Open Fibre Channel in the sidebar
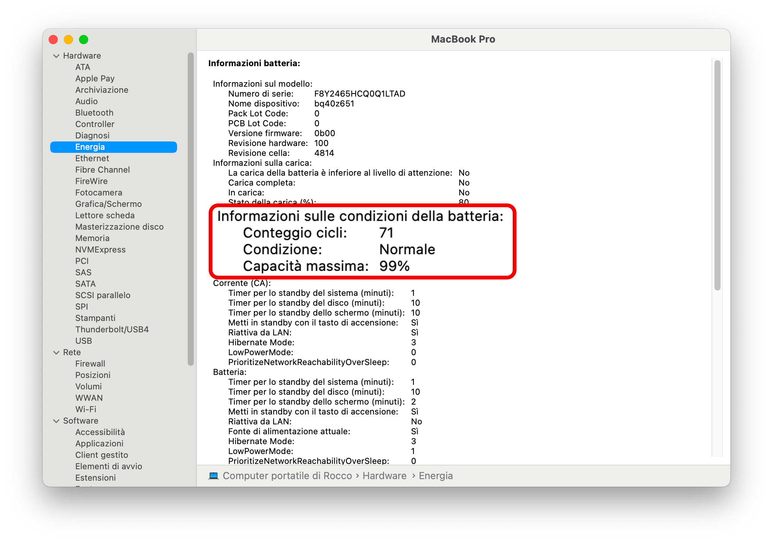773x543 pixels. [x=103, y=170]
